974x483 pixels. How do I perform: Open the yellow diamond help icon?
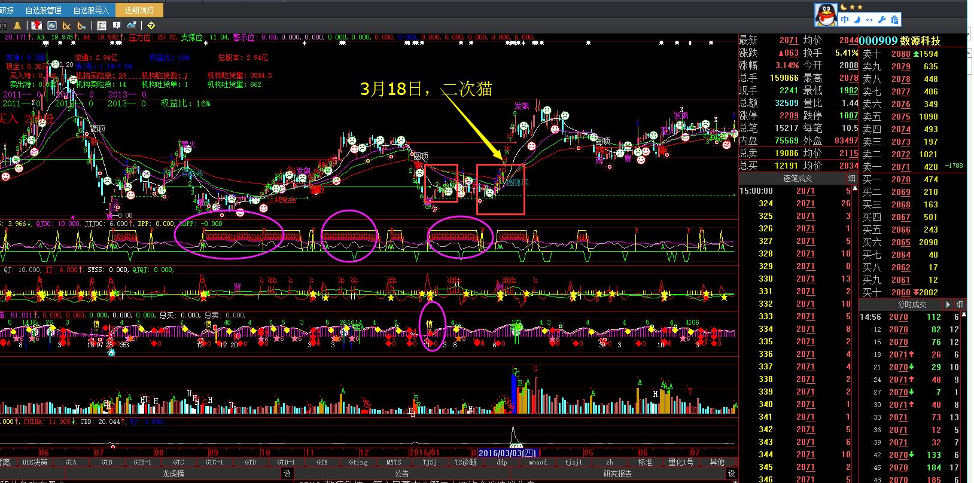pos(151,26)
